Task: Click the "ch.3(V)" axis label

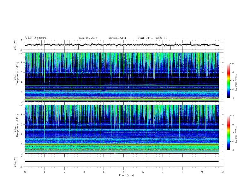Action: pos(15,162)
